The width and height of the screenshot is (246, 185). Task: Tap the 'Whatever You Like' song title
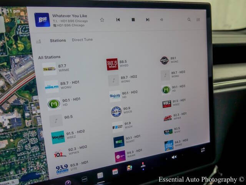click(x=70, y=16)
